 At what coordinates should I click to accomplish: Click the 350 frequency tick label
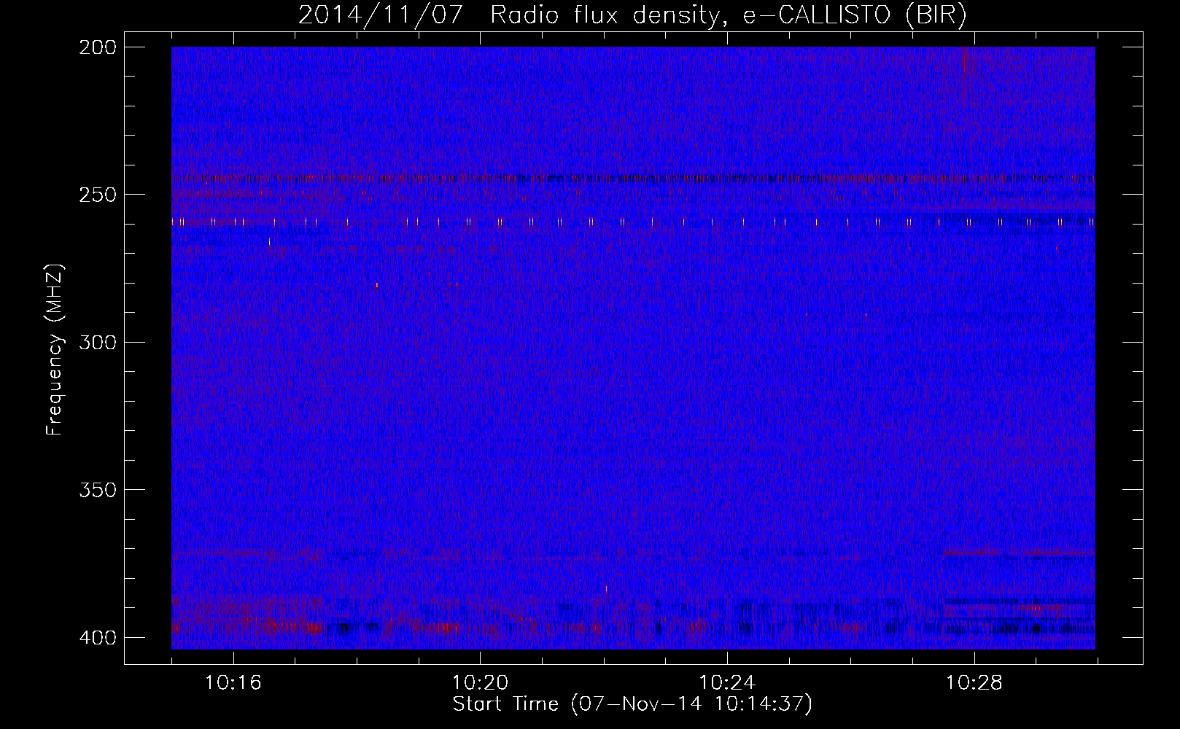(97, 490)
